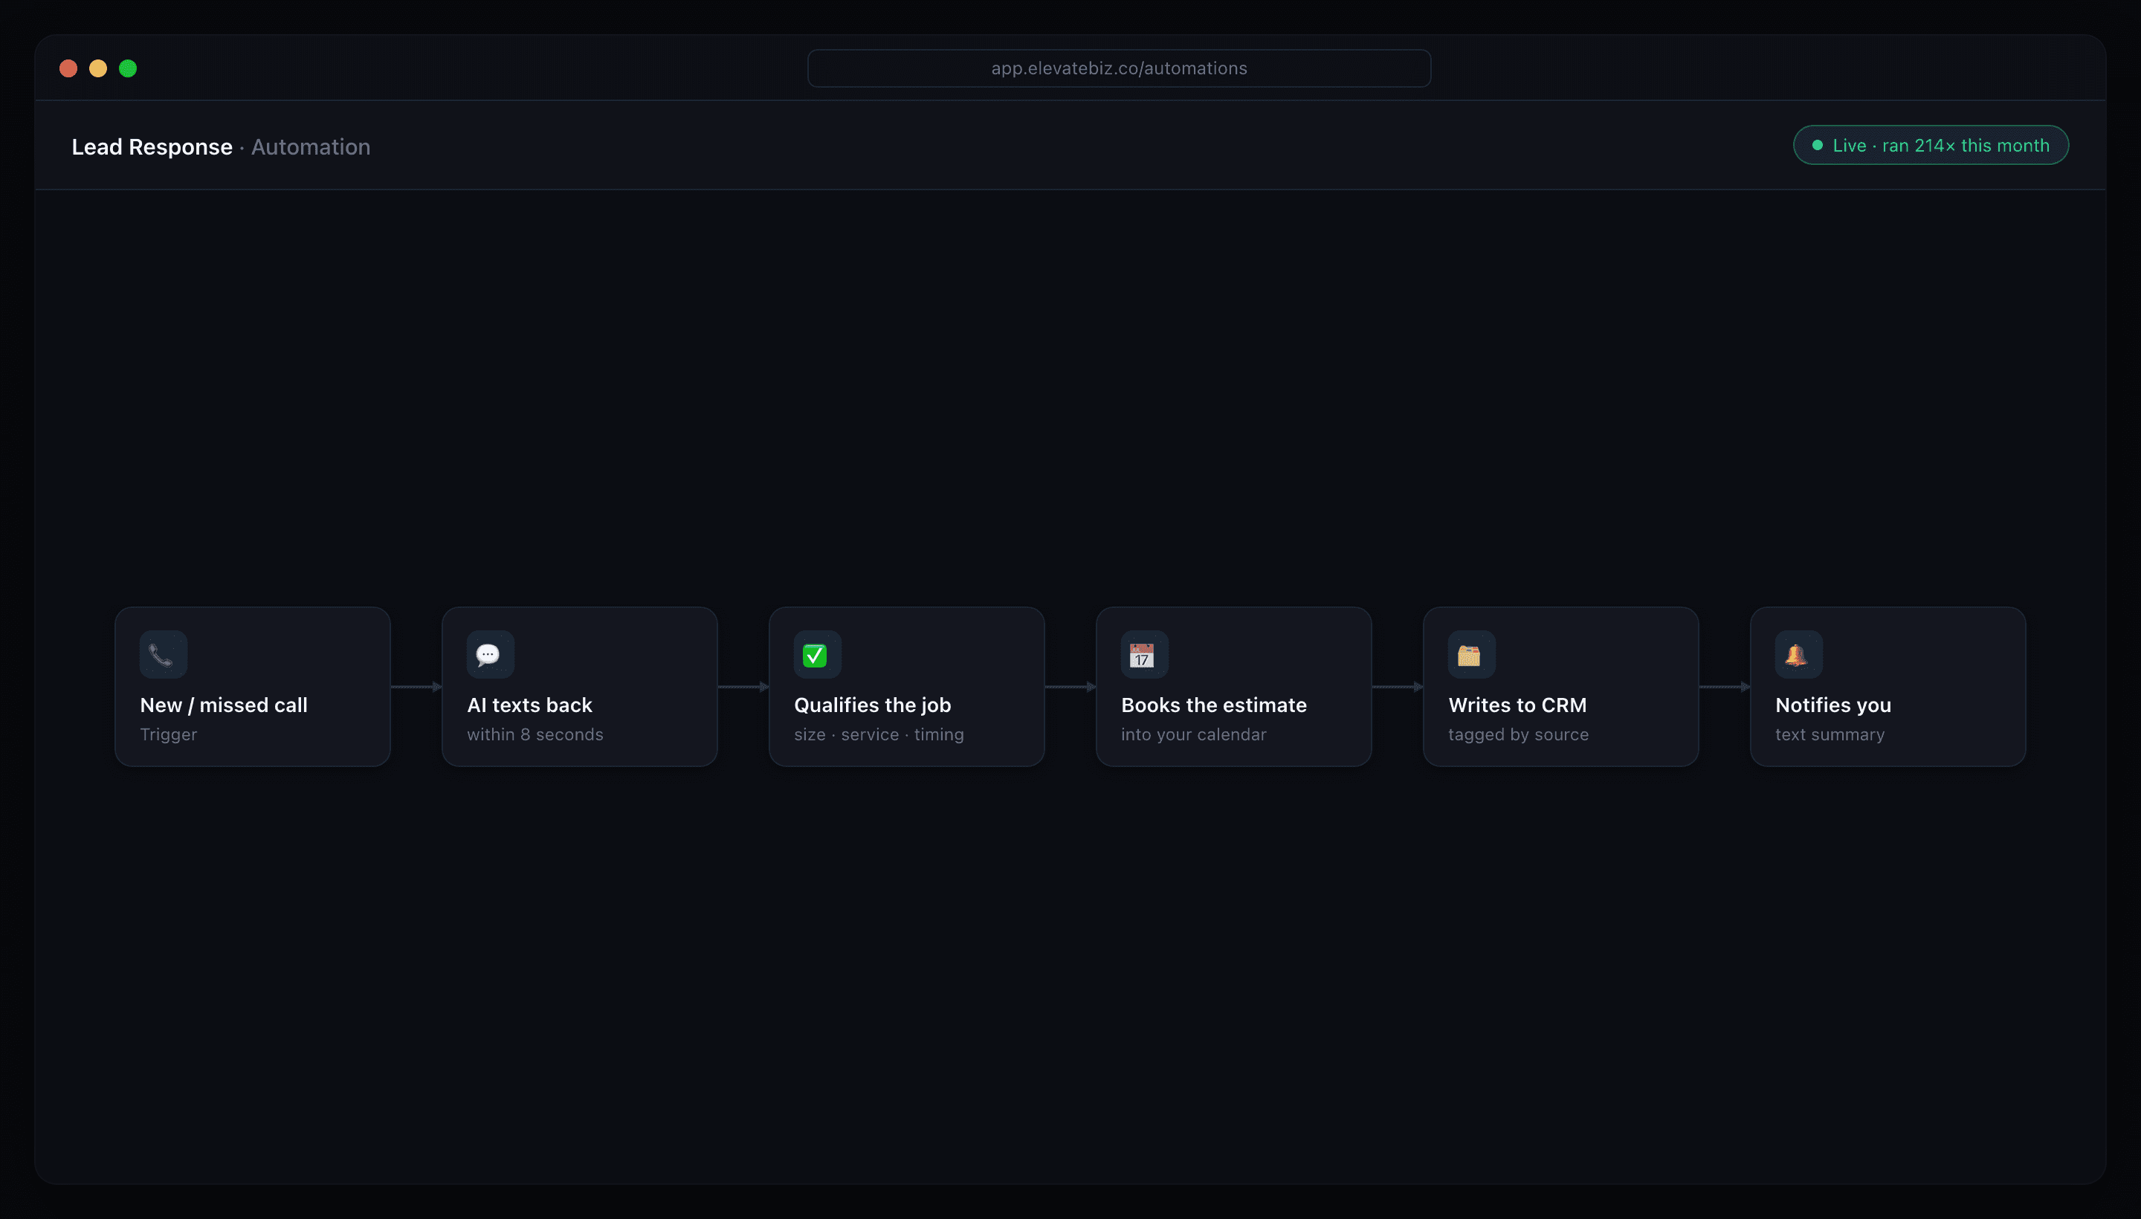Screen dimensions: 2141x1219
Task: Click the arrow connector leading into Notifies you
Action: click(x=1724, y=687)
